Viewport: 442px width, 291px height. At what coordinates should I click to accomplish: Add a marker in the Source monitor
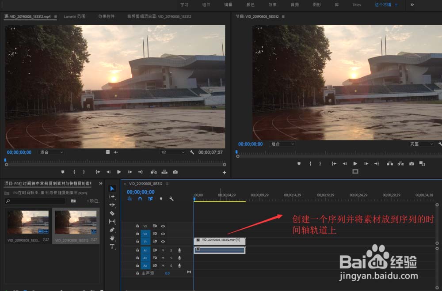(62, 172)
